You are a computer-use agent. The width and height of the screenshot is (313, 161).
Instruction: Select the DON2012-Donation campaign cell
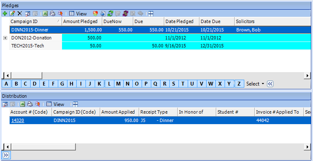pyautogui.click(x=36, y=38)
